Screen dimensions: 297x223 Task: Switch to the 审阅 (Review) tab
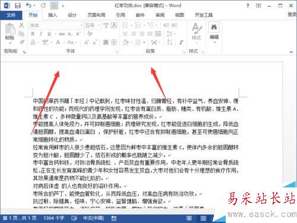(160, 15)
